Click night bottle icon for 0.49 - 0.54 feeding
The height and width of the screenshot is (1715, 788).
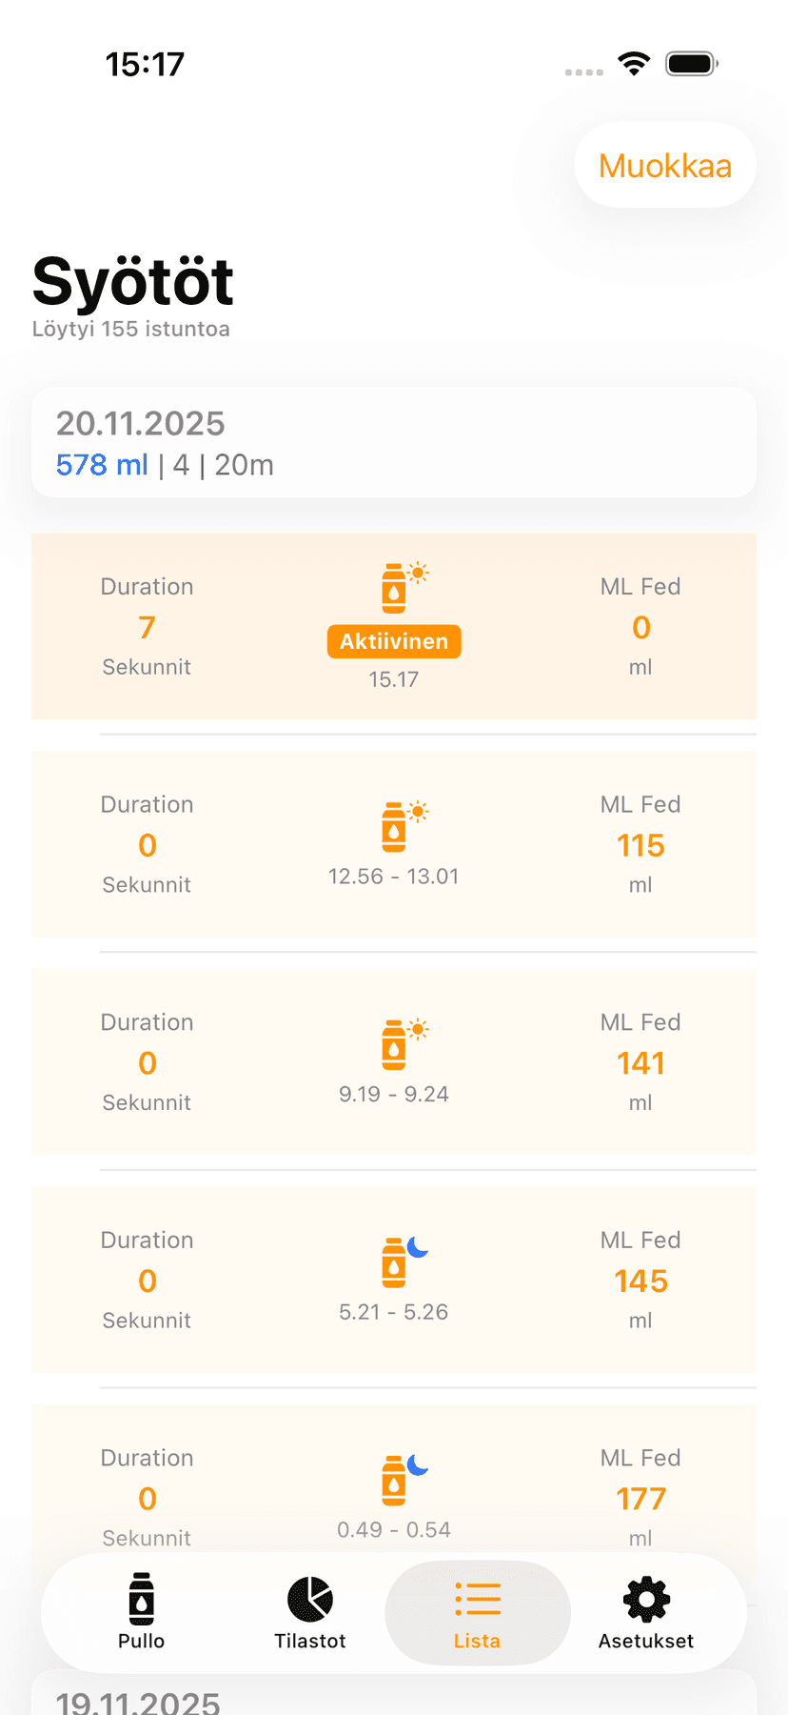(x=395, y=1480)
